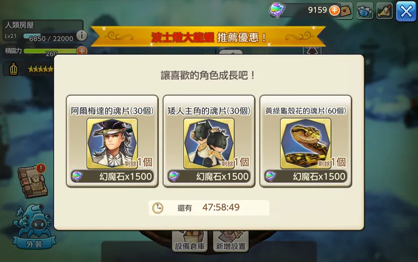This screenshot has height=262, width=418.
Task: Select the dwarf protagonist portrait
Action: click(209, 143)
